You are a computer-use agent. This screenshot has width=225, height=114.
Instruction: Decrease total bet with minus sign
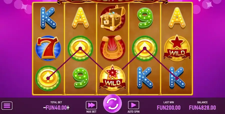(44, 107)
